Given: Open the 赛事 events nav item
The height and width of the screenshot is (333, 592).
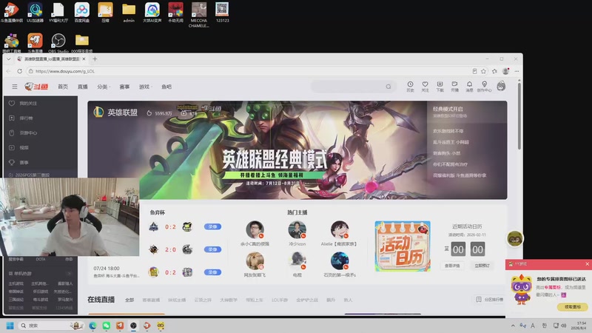Looking at the screenshot, I should tap(124, 87).
